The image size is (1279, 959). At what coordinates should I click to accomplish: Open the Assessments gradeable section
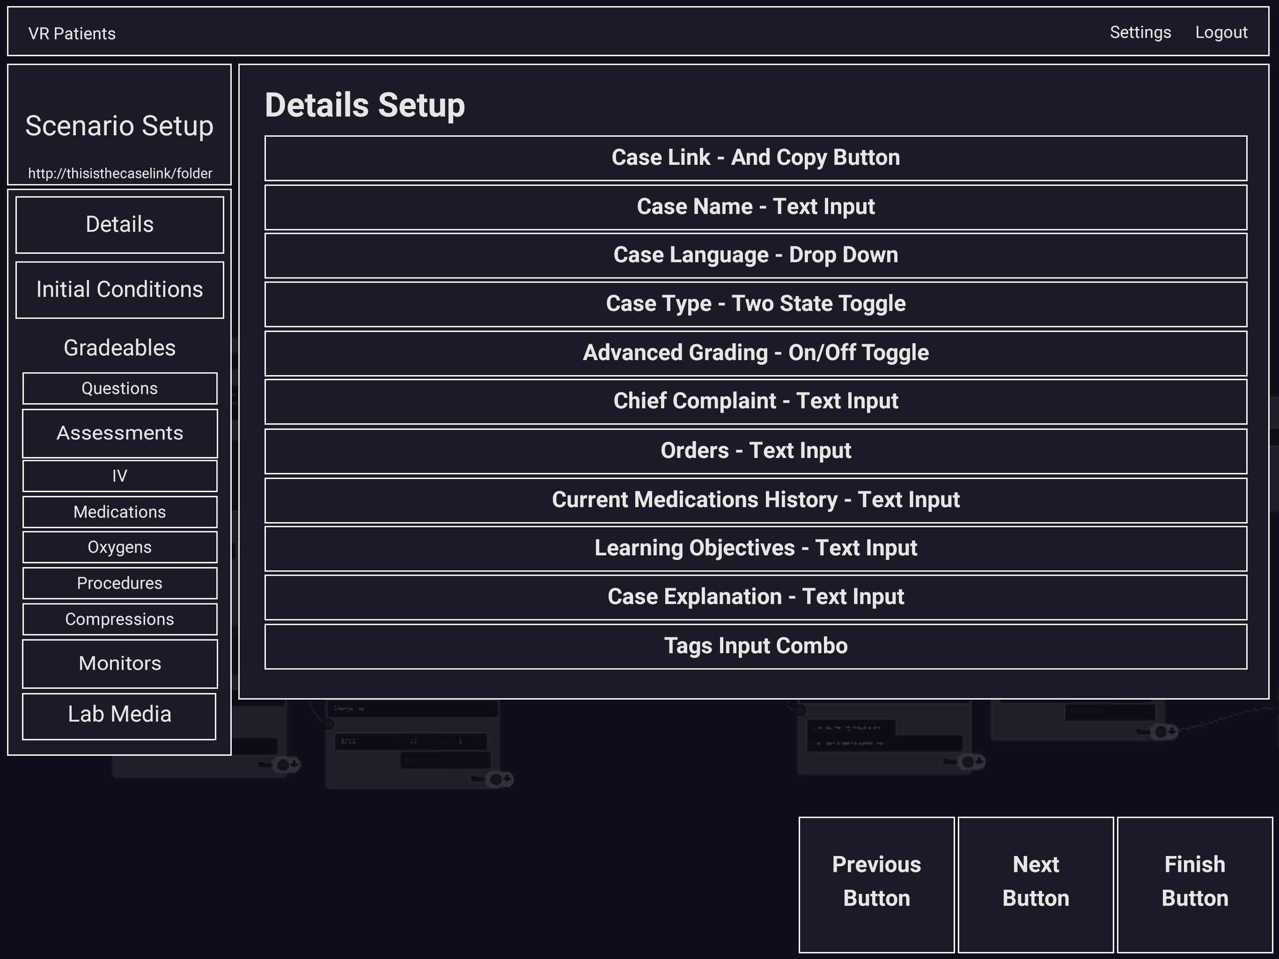coord(120,433)
